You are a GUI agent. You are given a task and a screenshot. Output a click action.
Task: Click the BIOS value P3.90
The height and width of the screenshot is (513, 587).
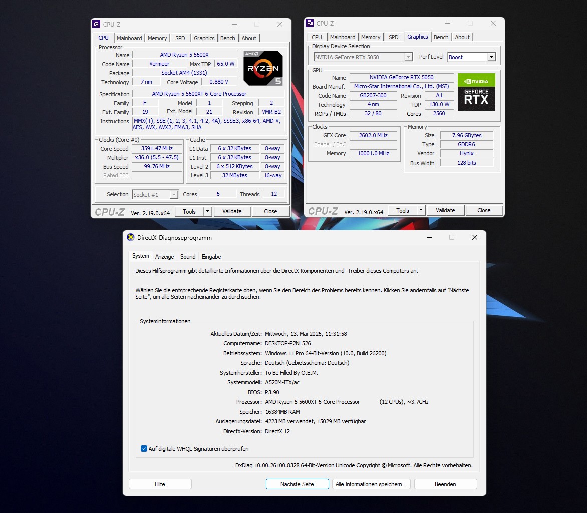click(272, 392)
